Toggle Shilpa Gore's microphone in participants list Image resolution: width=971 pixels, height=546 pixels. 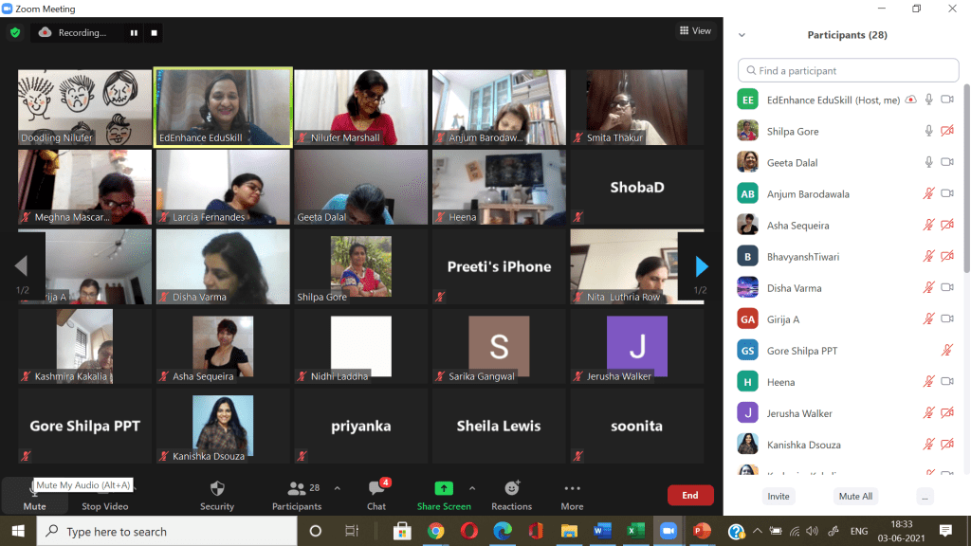[x=929, y=131]
